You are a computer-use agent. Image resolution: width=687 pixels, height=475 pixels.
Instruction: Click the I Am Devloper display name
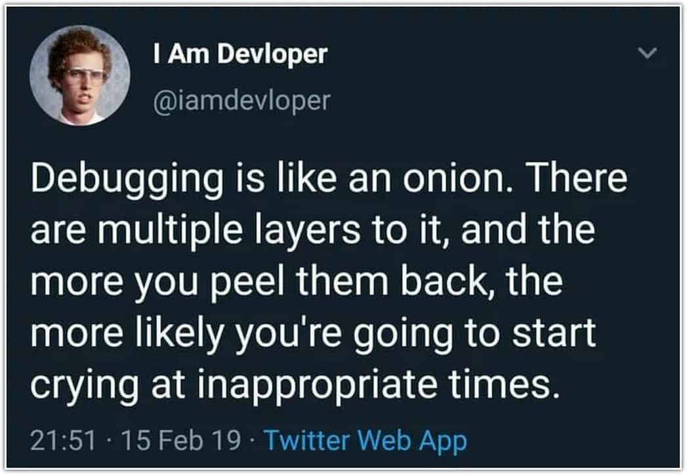(240, 54)
